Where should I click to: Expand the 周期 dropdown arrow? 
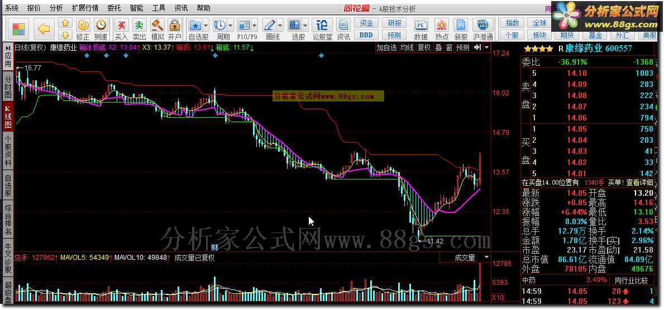(x=231, y=25)
